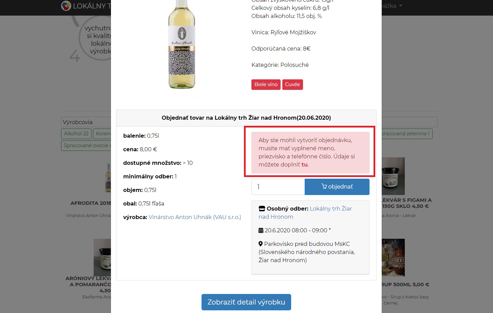This screenshot has width=493, height=313.
Task: Open the Afrodita 2018 product thumbnail
Action: [108, 178]
